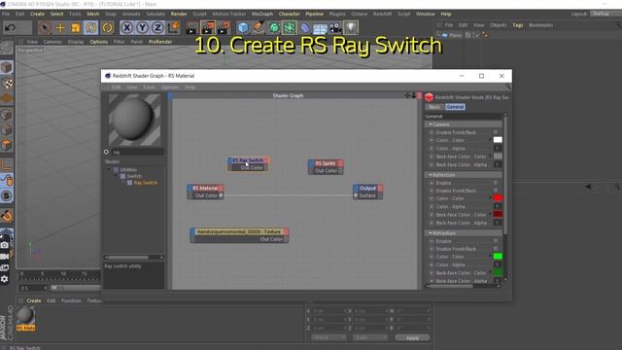Collapse the Switch tree node
Viewport: 622px width, 350px height.
coord(117,176)
